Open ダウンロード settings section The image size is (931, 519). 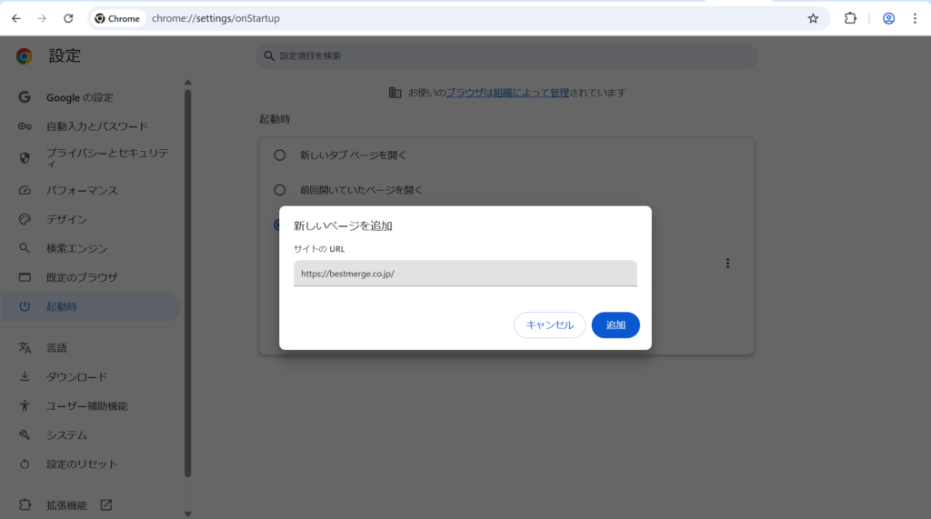(76, 377)
